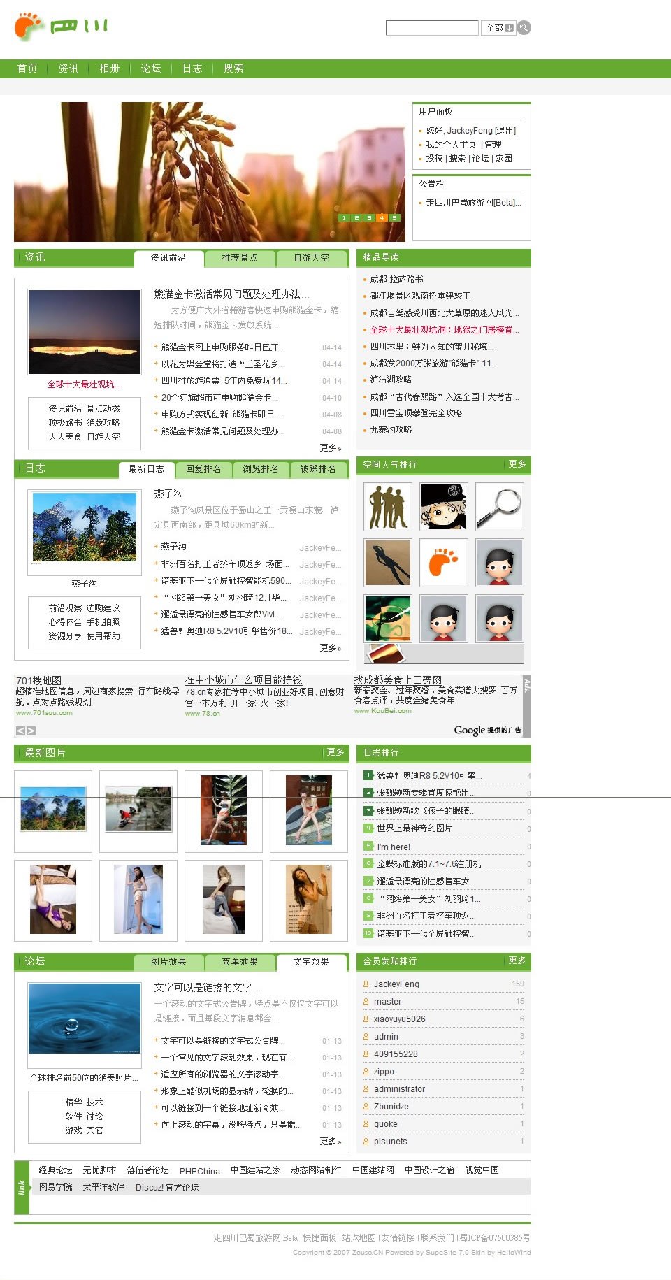Click the rank 1 badge beside 猛兽！奥迪R8 in 日志排行
Image resolution: width=671 pixels, height=1280 pixels.
pos(368,775)
